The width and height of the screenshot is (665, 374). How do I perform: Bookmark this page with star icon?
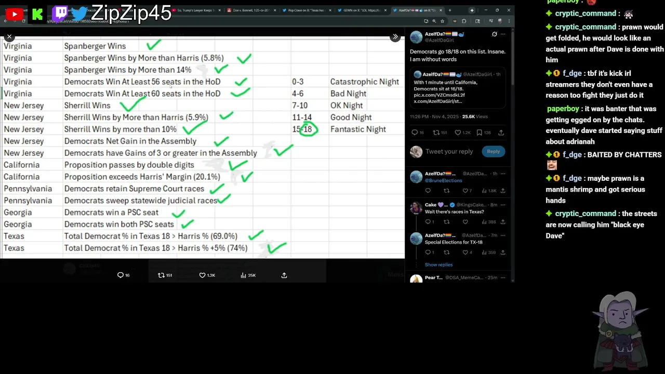[x=442, y=21]
